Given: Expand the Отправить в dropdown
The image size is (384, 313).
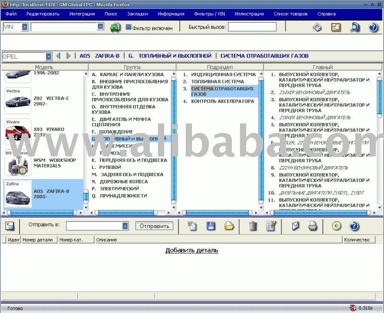Looking at the screenshot, I should pos(125,226).
